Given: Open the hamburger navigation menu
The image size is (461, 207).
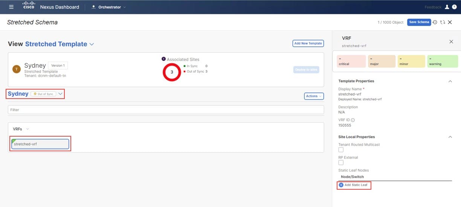Looking at the screenshot, I should 11,7.
